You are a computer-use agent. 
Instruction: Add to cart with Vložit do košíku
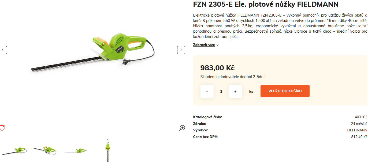click(x=285, y=91)
